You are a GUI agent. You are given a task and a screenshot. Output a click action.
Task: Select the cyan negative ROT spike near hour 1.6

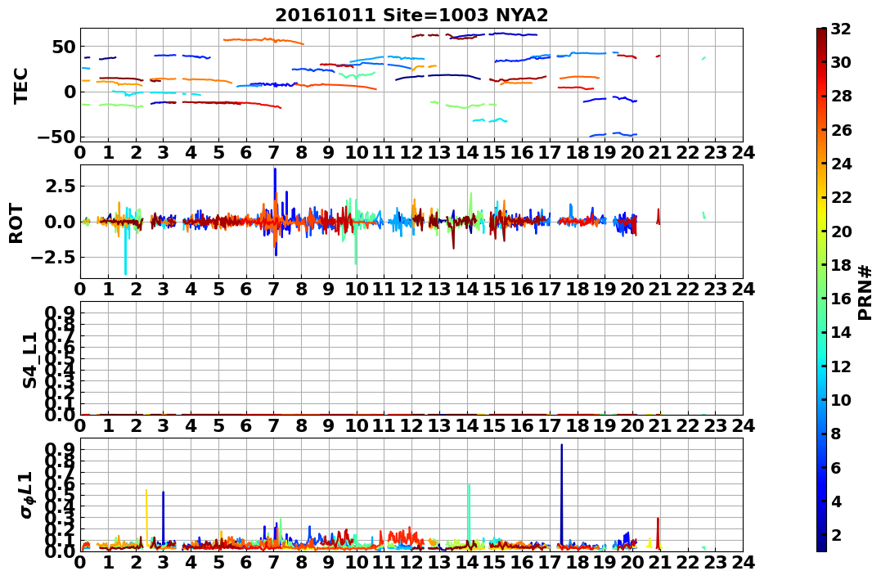125,249
